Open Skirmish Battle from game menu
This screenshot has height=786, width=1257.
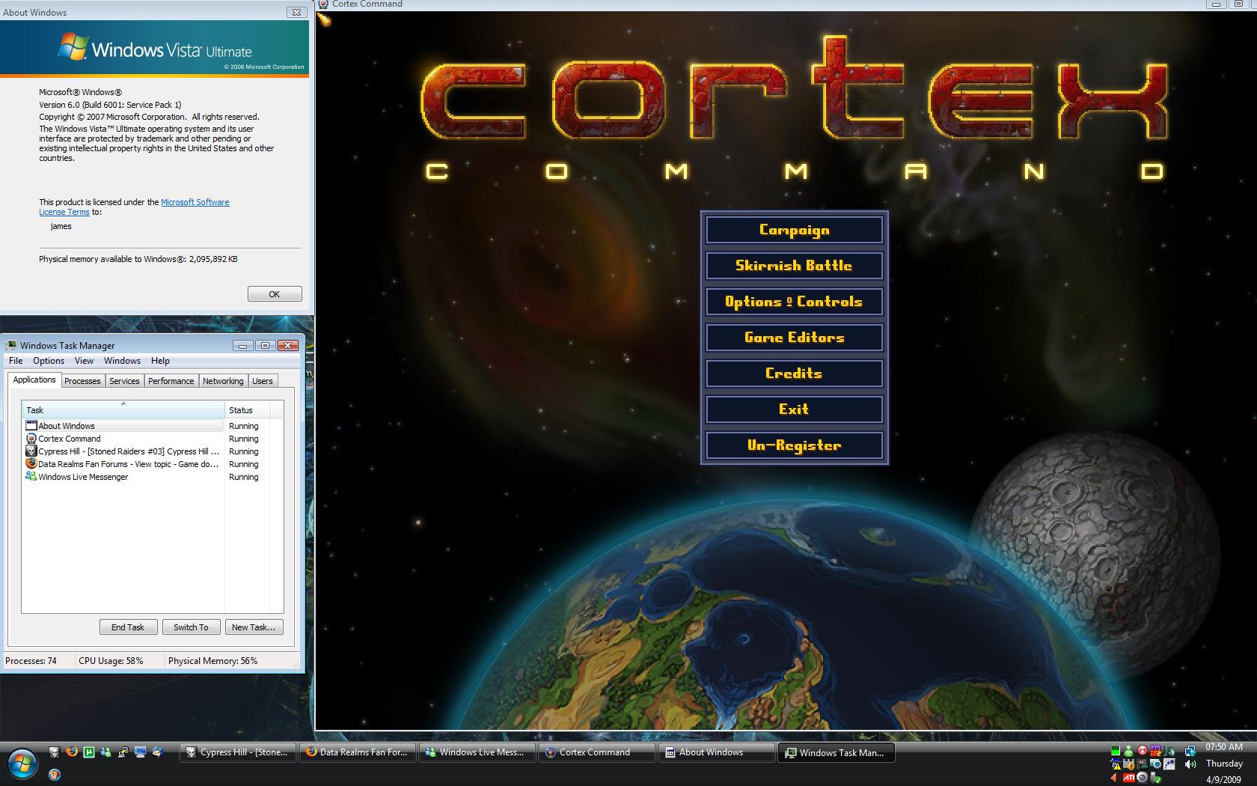[794, 266]
